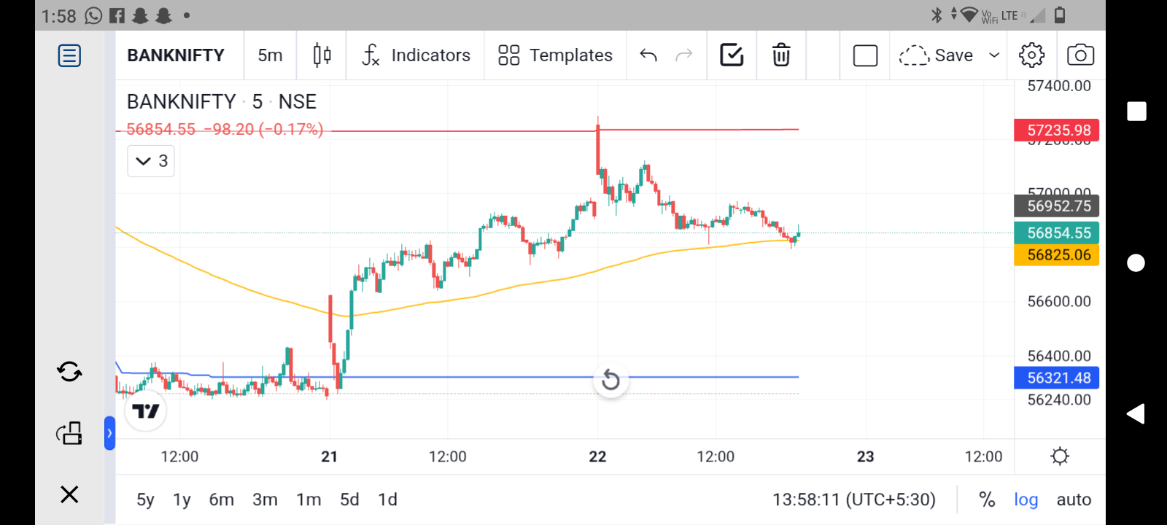Click the BANKNIFTY symbol search
Image resolution: width=1167 pixels, height=525 pixels.
pos(176,55)
